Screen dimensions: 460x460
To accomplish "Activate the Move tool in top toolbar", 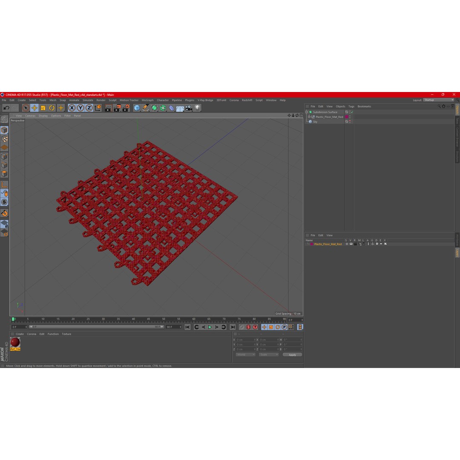I will point(34,108).
